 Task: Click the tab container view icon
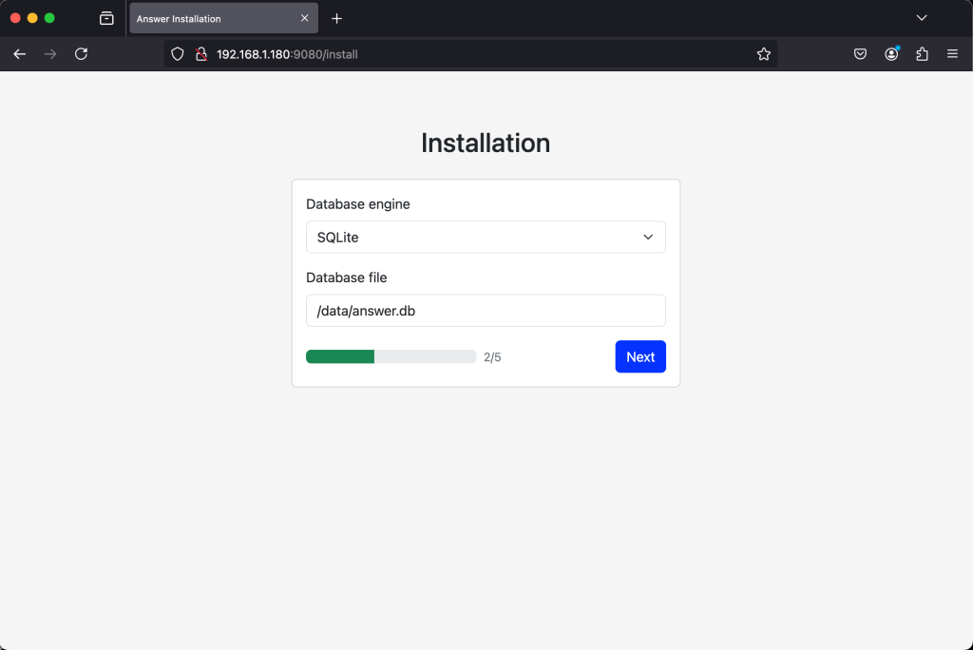click(x=106, y=17)
